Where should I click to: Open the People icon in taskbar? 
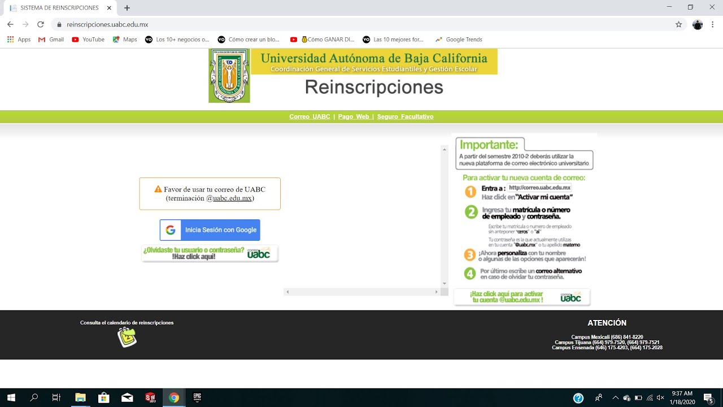click(599, 398)
